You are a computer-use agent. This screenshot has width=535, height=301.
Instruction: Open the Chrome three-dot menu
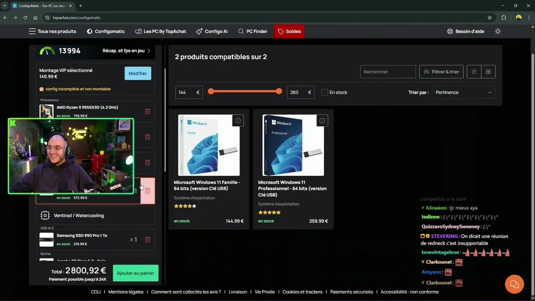coord(529,18)
